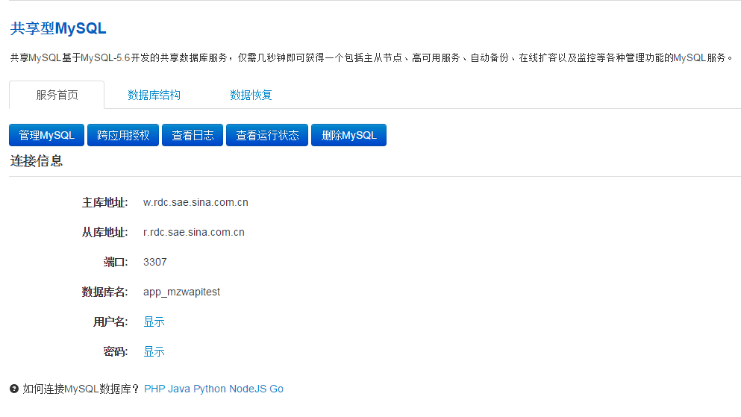The image size is (741, 417).
Task: Open the NodeJS connection guide link
Action: point(248,389)
